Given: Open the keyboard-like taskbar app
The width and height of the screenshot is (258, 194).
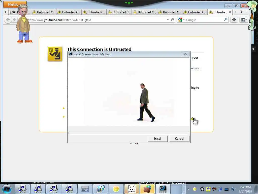Looking at the screenshot, I should click(x=85, y=189).
